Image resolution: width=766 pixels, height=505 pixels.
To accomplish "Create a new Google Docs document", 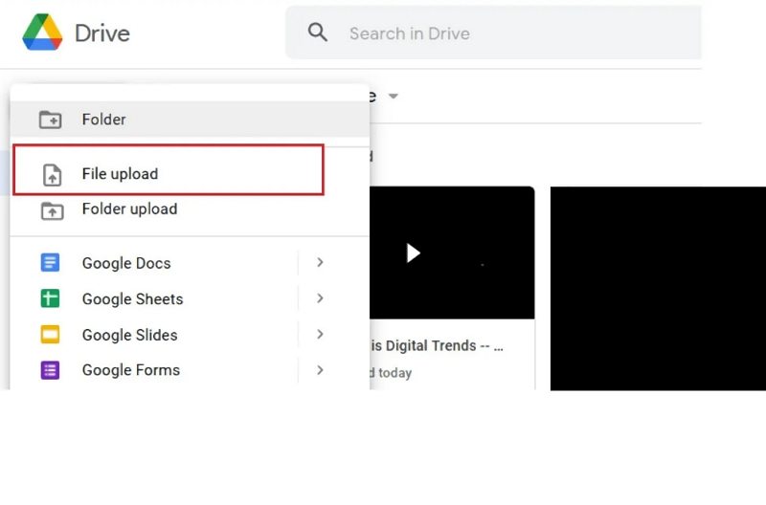I will (x=154, y=263).
